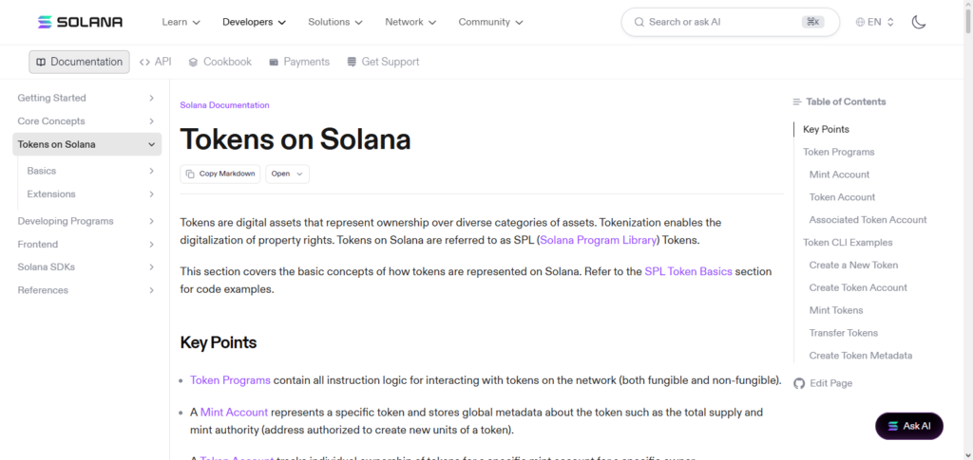Click the Solana logo
This screenshot has height=460, width=973.
(80, 22)
